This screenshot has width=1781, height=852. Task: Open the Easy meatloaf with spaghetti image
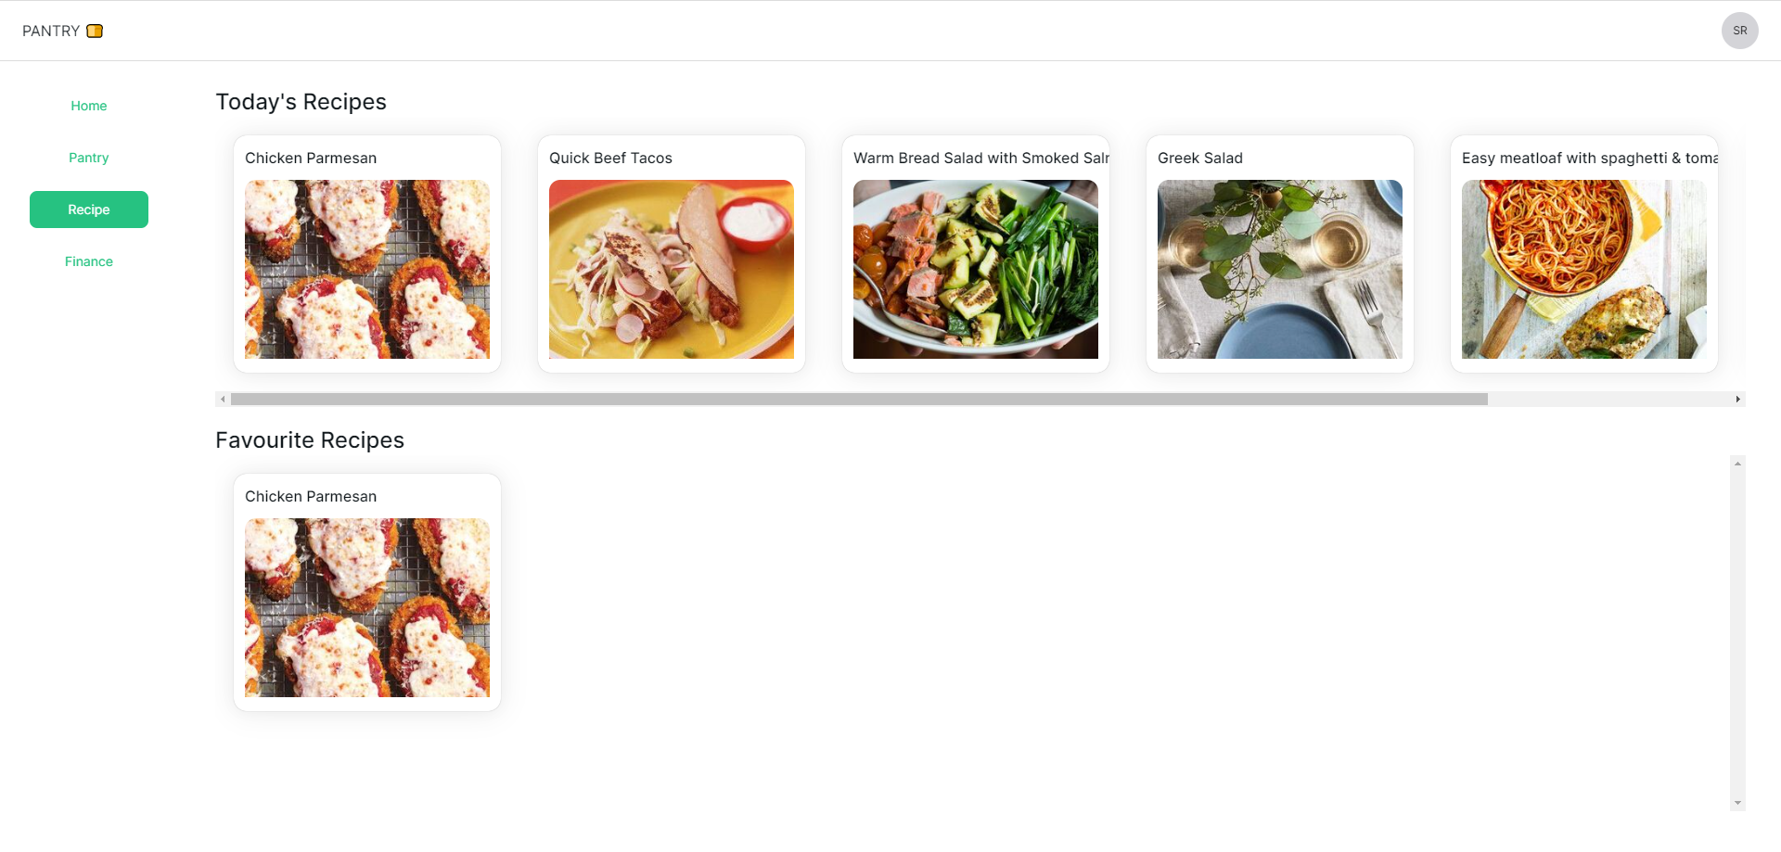[1584, 269]
